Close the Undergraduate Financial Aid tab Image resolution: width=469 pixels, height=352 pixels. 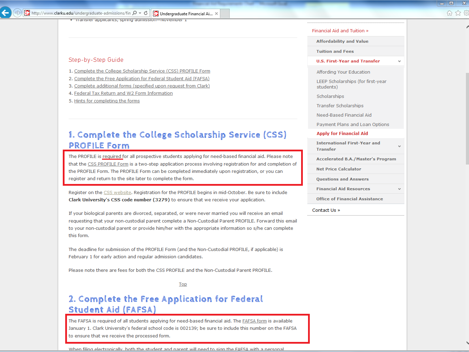[216, 14]
